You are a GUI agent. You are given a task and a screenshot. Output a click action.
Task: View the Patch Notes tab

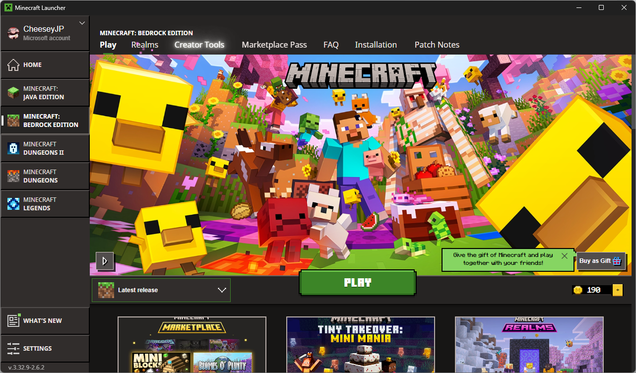coord(437,45)
